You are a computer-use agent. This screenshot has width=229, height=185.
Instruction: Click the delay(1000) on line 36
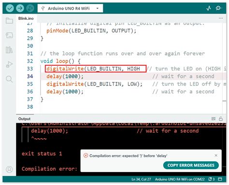[x=65, y=92]
